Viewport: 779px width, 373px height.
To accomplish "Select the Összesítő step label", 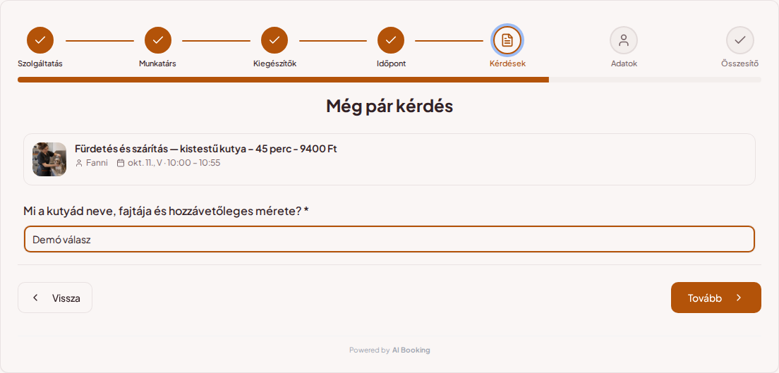I will [739, 63].
